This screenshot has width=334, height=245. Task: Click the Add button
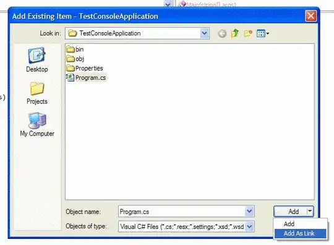point(291,212)
